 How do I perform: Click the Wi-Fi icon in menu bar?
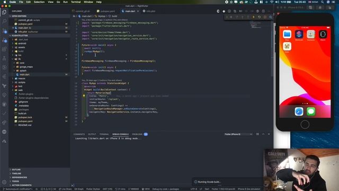pyautogui.click(x=272, y=2)
